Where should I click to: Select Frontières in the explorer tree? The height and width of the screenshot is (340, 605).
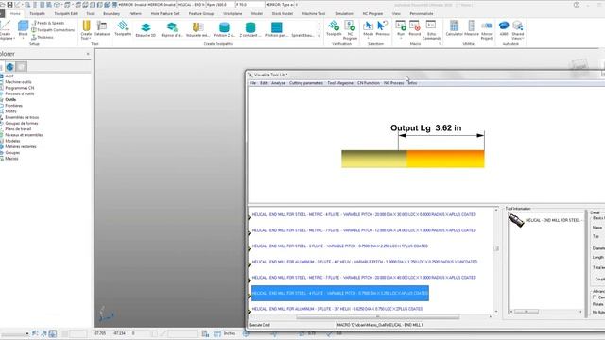[x=13, y=105]
